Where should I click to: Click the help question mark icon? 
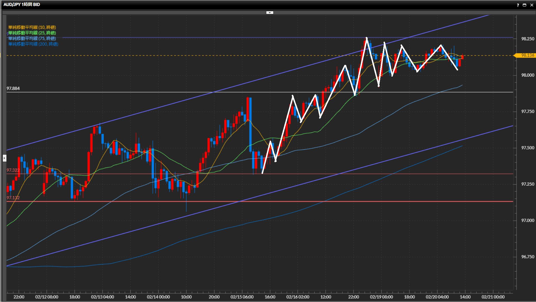pyautogui.click(x=518, y=5)
